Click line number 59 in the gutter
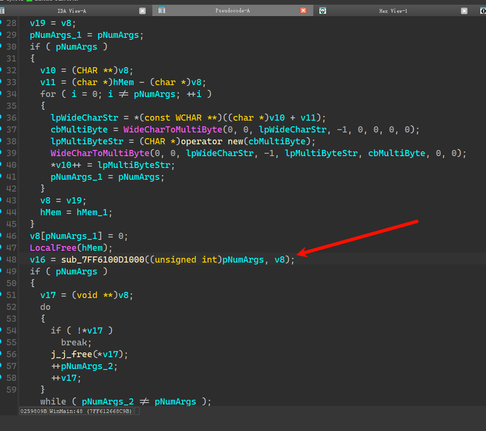486x431 pixels. click(11, 390)
